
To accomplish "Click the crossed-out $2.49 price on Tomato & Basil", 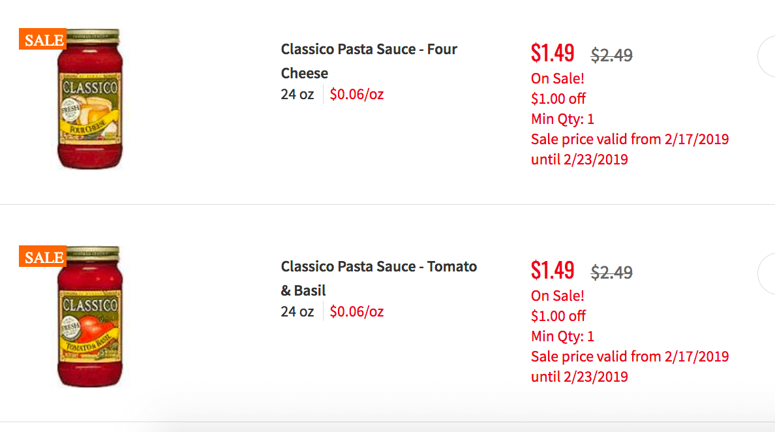I will point(611,272).
